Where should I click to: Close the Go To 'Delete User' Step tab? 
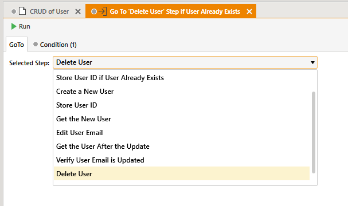249,11
